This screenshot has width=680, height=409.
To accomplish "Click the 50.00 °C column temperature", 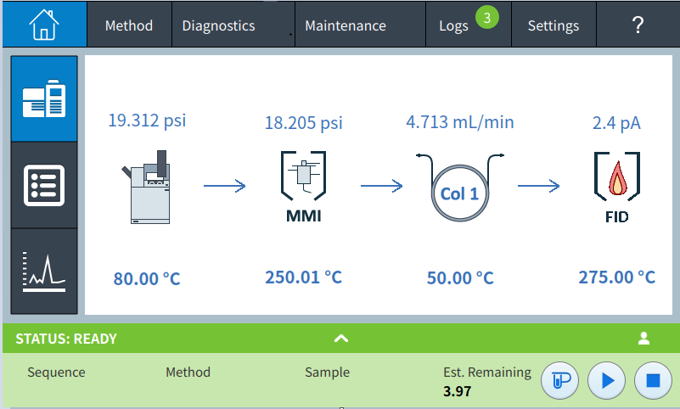I will (460, 278).
